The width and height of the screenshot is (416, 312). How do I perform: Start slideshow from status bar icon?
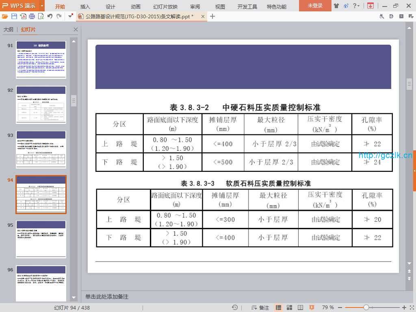(312, 308)
